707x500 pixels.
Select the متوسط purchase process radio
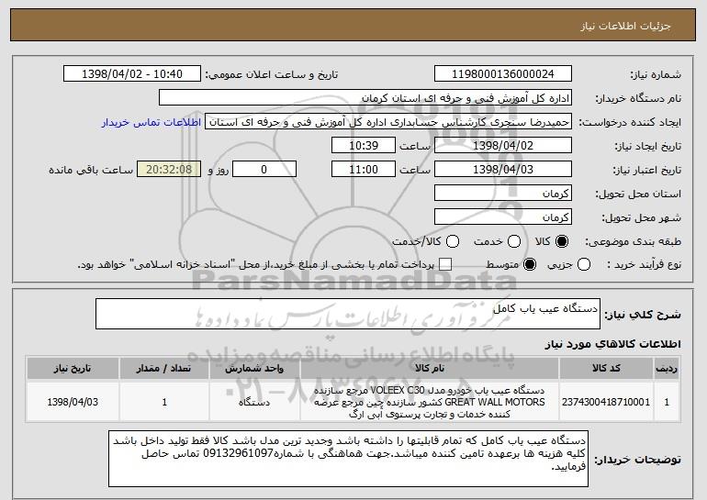pos(530,265)
